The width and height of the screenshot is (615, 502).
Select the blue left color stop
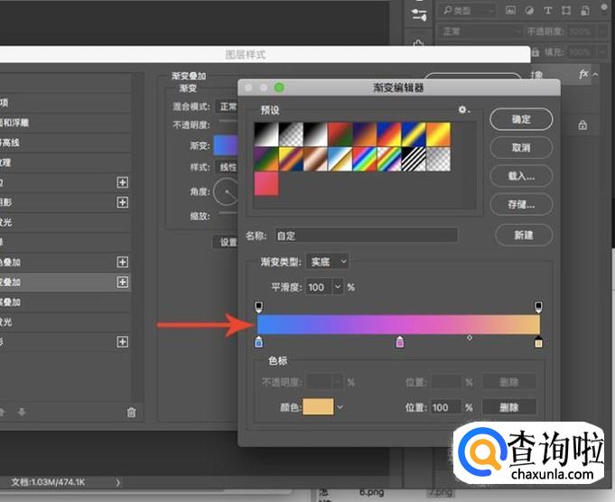click(x=259, y=342)
